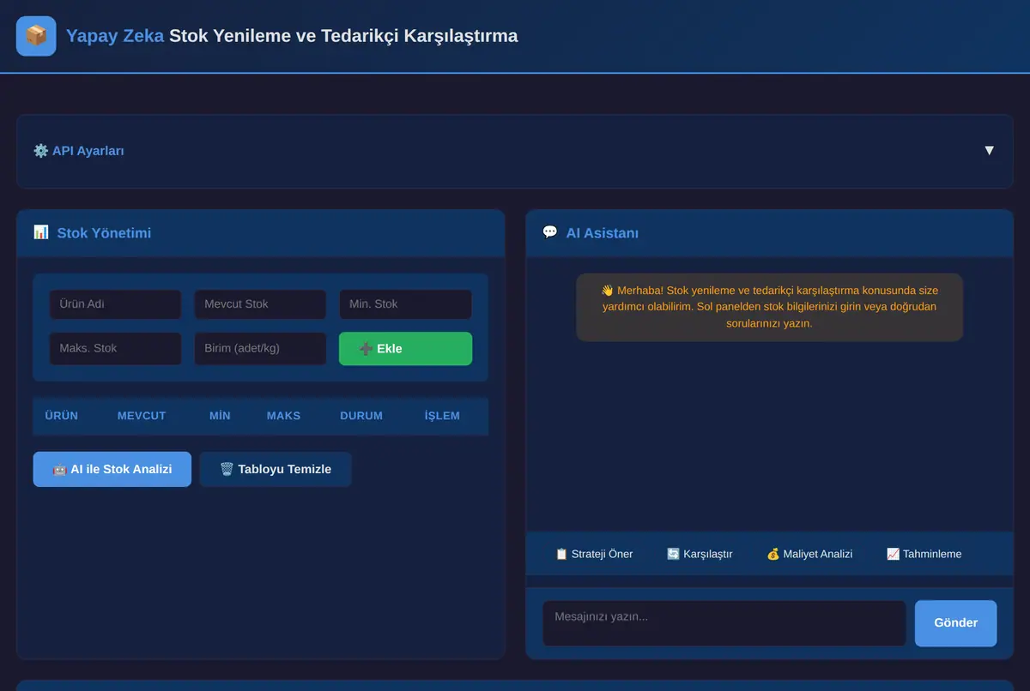Click the Merhaba welcome message bubble

click(x=769, y=307)
